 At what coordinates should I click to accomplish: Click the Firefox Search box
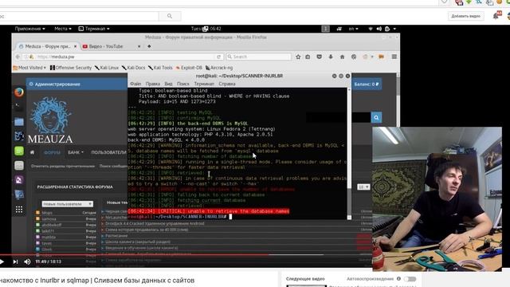click(x=259, y=57)
